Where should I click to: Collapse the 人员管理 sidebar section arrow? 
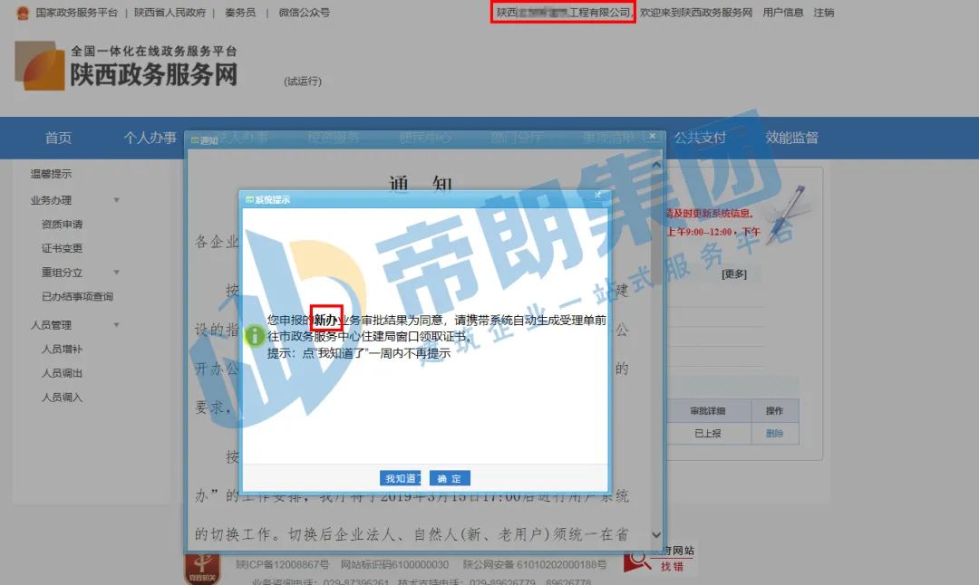[x=116, y=325]
